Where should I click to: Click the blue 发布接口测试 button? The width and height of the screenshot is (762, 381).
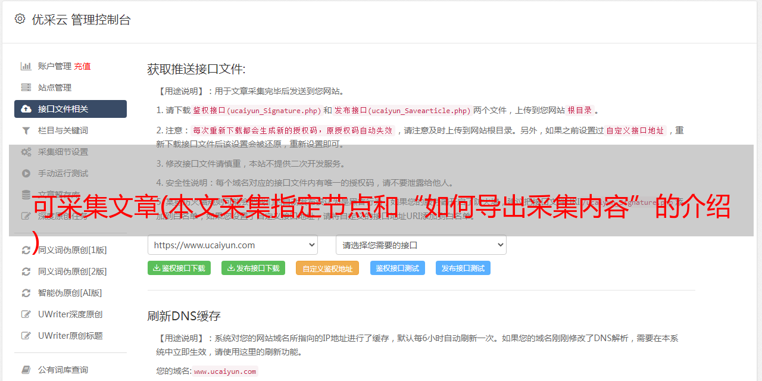(x=463, y=268)
